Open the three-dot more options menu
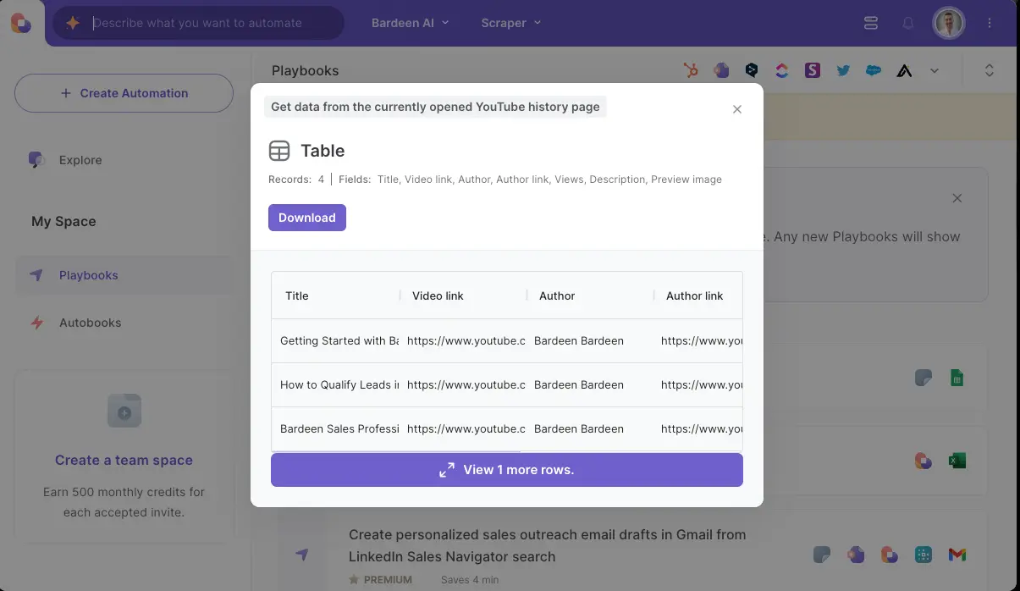The width and height of the screenshot is (1020, 591). pyautogui.click(x=990, y=23)
